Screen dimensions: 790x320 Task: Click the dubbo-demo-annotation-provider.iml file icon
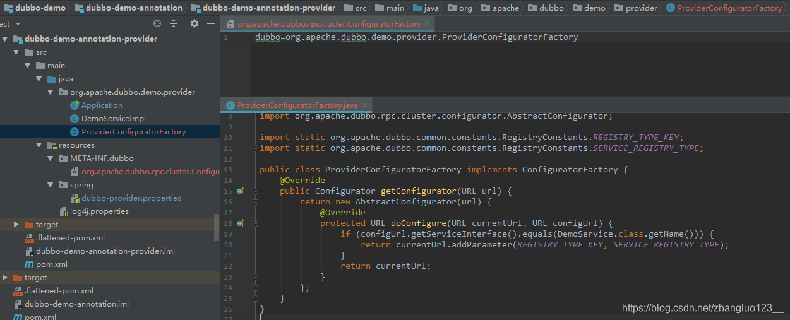tap(29, 251)
